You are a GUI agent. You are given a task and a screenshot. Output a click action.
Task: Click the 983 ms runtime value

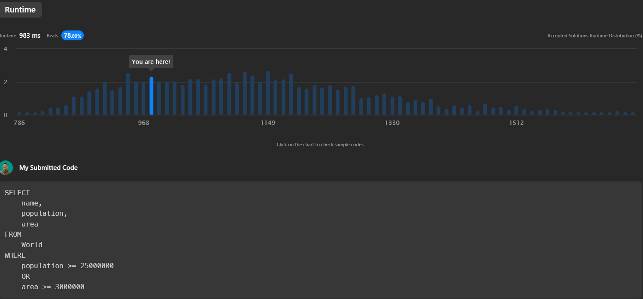30,36
